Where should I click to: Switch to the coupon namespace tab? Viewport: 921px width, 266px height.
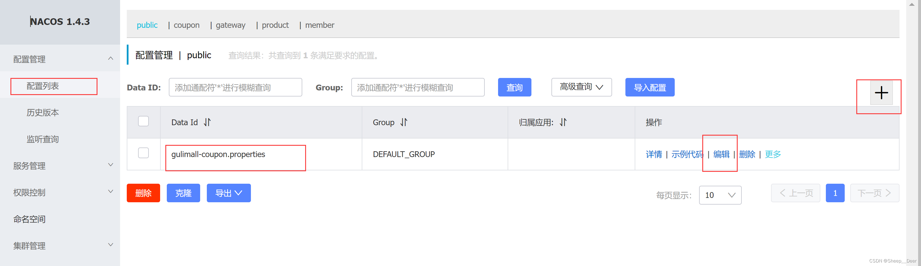click(x=187, y=25)
